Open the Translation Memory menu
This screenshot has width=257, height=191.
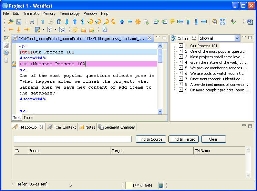tap(39, 13)
